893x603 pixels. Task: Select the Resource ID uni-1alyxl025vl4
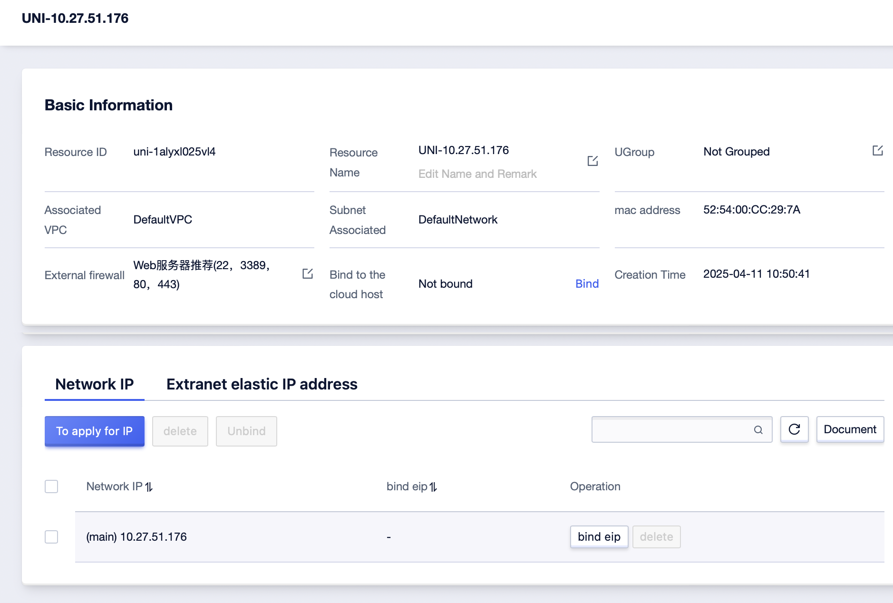pyautogui.click(x=175, y=152)
